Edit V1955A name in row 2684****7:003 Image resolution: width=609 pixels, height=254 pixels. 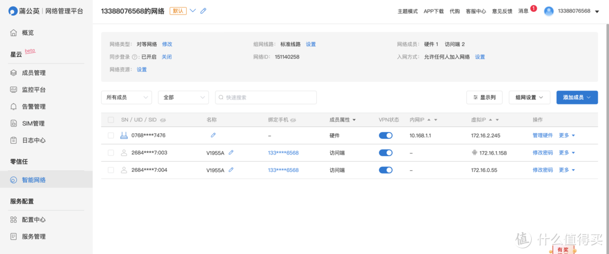[231, 152]
